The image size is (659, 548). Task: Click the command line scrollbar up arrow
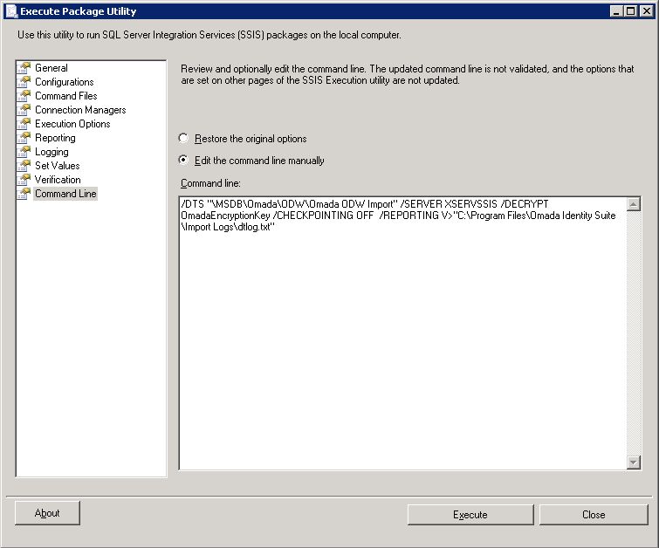tap(634, 204)
